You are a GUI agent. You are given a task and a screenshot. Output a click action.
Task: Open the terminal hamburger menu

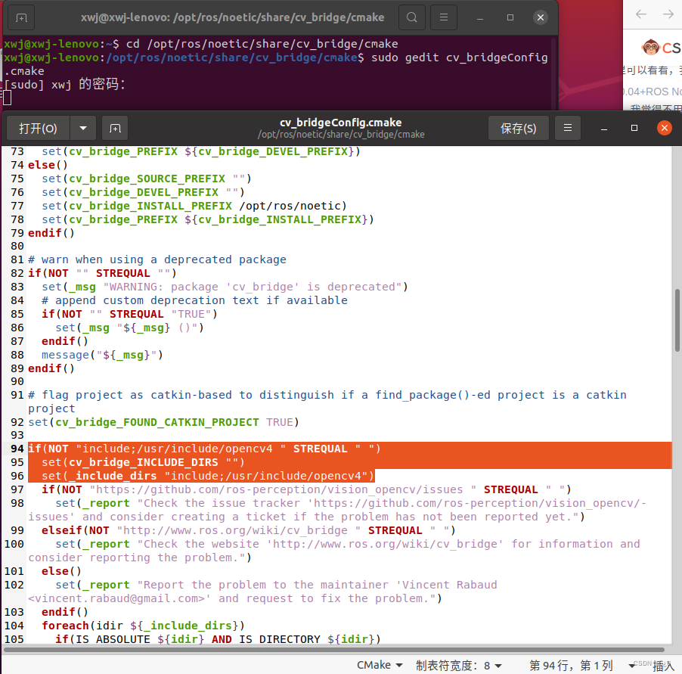pyautogui.click(x=444, y=17)
